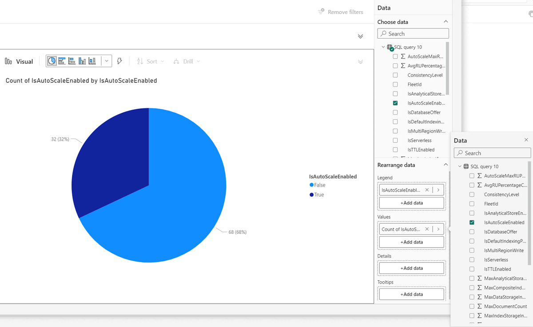
Task: Switch to the stacked bar chart visual
Action: 62,61
